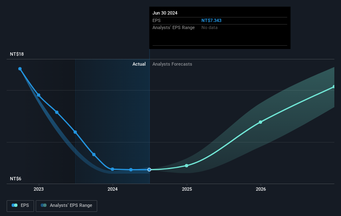
Task: Click the 2024 x-axis label
Action: (x=113, y=189)
